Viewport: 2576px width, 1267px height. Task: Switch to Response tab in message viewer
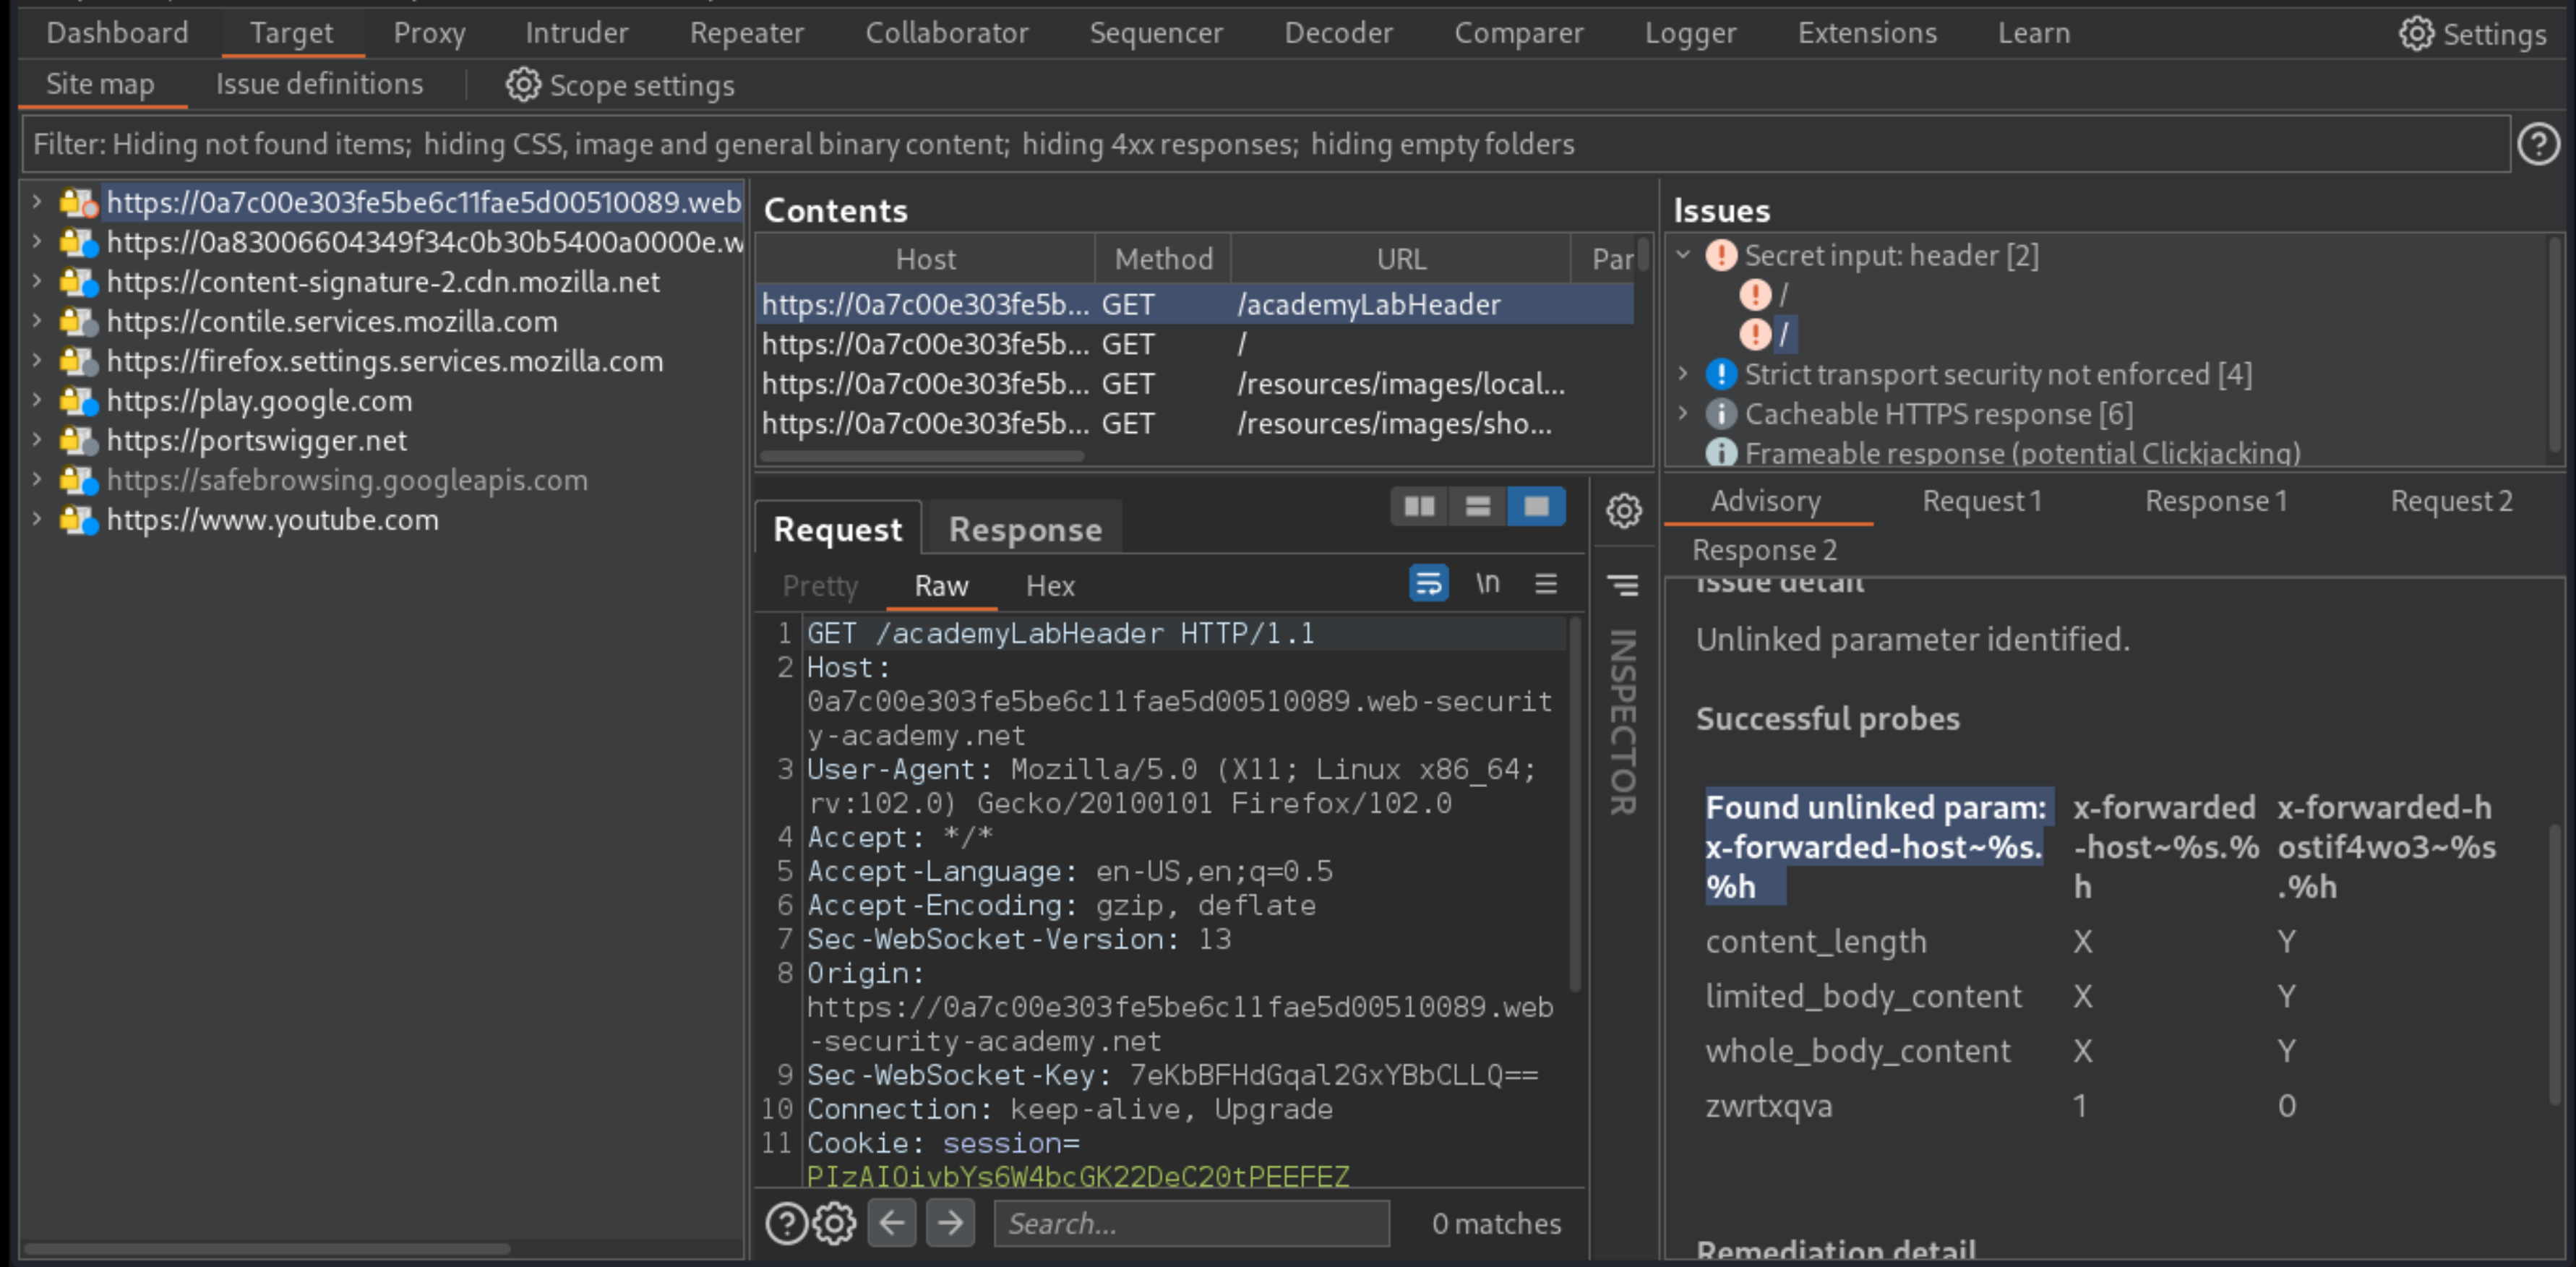click(x=1025, y=529)
